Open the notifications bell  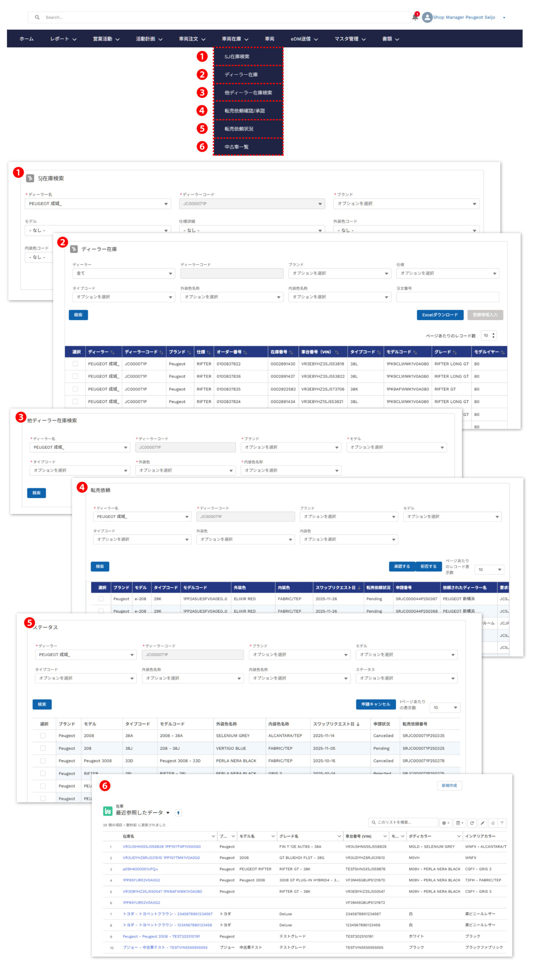coord(415,17)
